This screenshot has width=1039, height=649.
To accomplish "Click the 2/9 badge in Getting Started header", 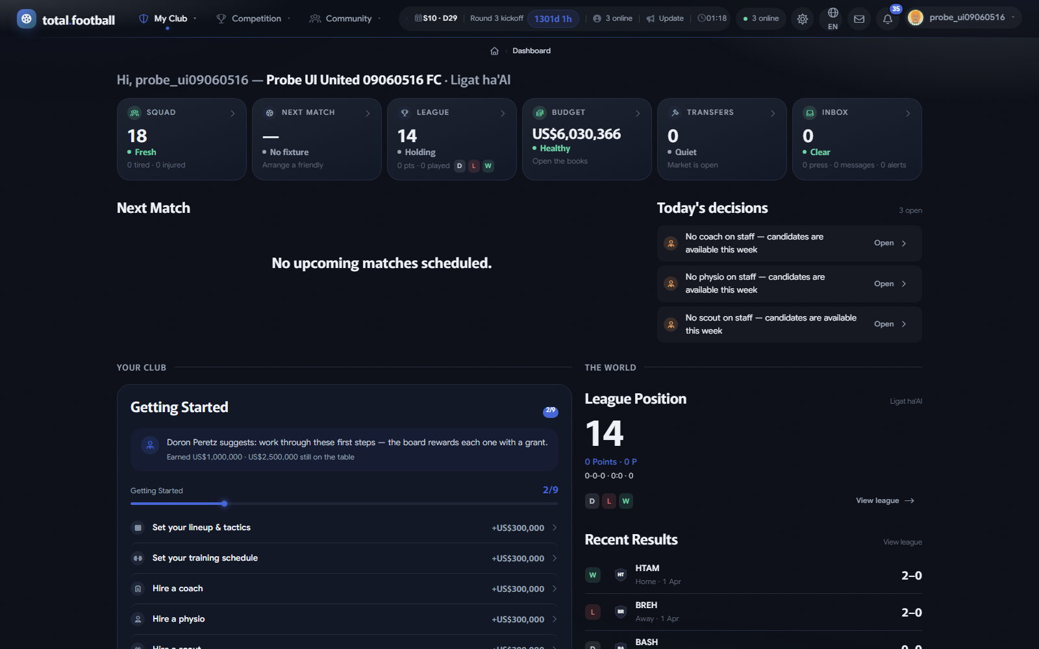I will coord(550,411).
